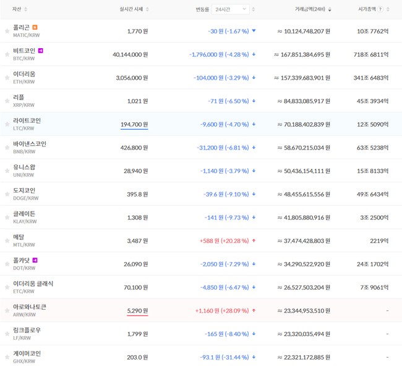The height and width of the screenshot is (367, 402).
Task: Click the blue down arrow in 비트코인 row
Action: (x=254, y=54)
